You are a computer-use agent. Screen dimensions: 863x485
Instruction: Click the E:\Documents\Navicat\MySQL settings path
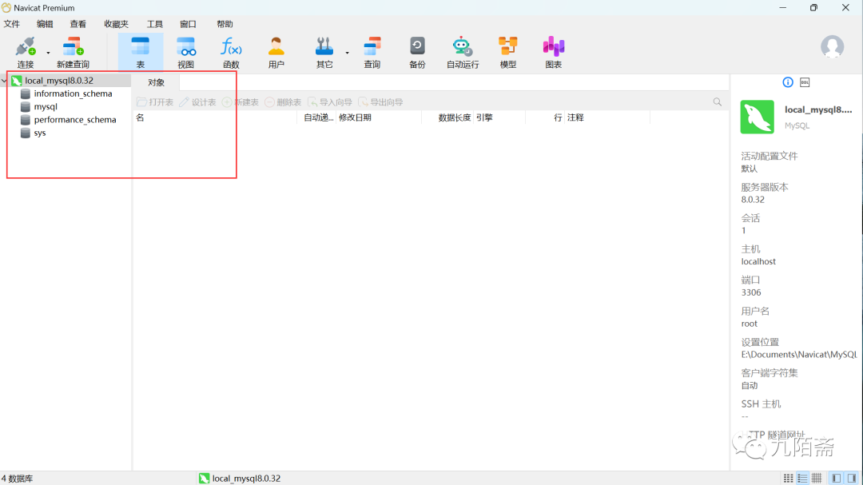pos(798,355)
